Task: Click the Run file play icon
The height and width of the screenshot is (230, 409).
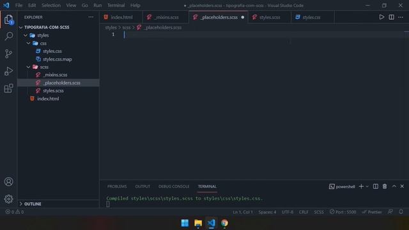Action: (382, 17)
